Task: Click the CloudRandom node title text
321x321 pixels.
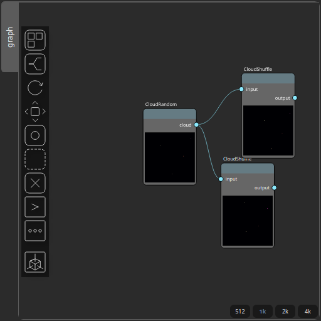Action: click(x=161, y=104)
